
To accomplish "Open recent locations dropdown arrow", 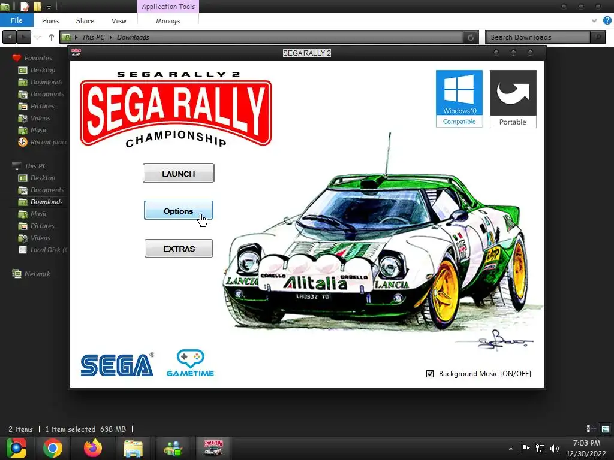I will [38, 37].
